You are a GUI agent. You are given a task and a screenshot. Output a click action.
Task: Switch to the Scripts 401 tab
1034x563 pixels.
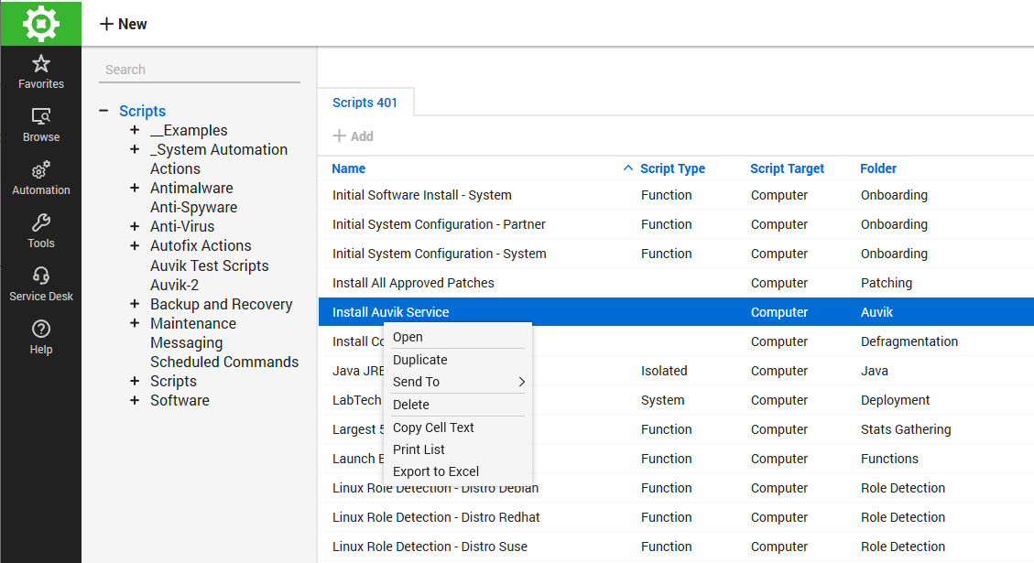click(x=365, y=103)
